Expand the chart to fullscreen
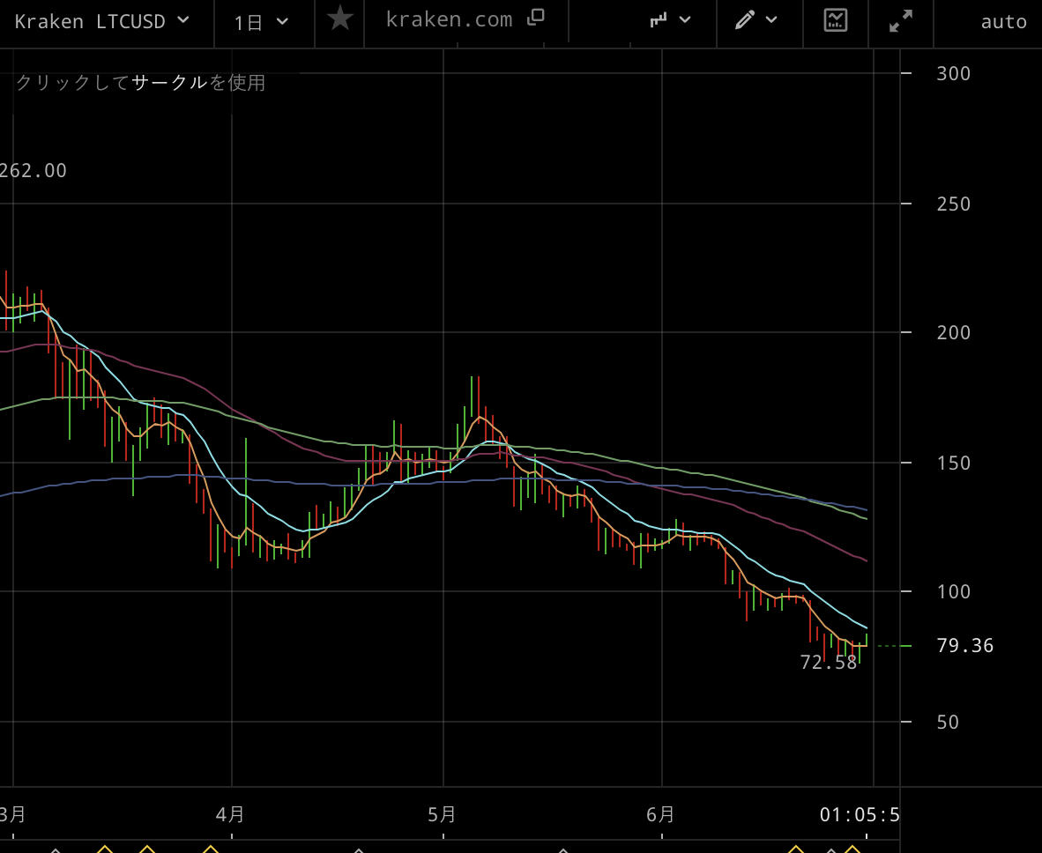The image size is (1042, 853). pos(901,20)
